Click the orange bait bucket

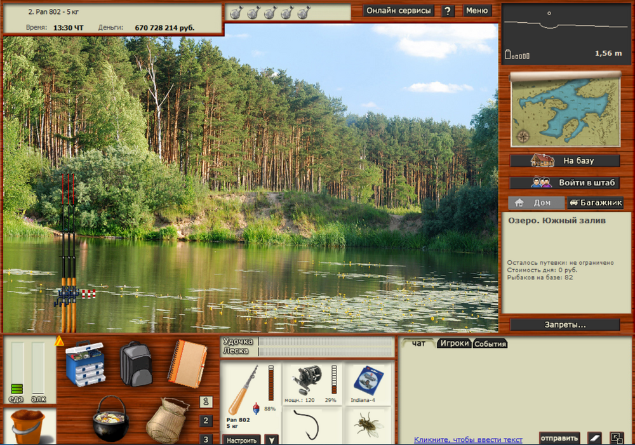click(x=27, y=427)
